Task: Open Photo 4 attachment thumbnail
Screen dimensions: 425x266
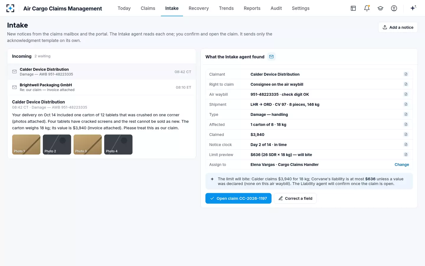Action: pyautogui.click(x=118, y=145)
